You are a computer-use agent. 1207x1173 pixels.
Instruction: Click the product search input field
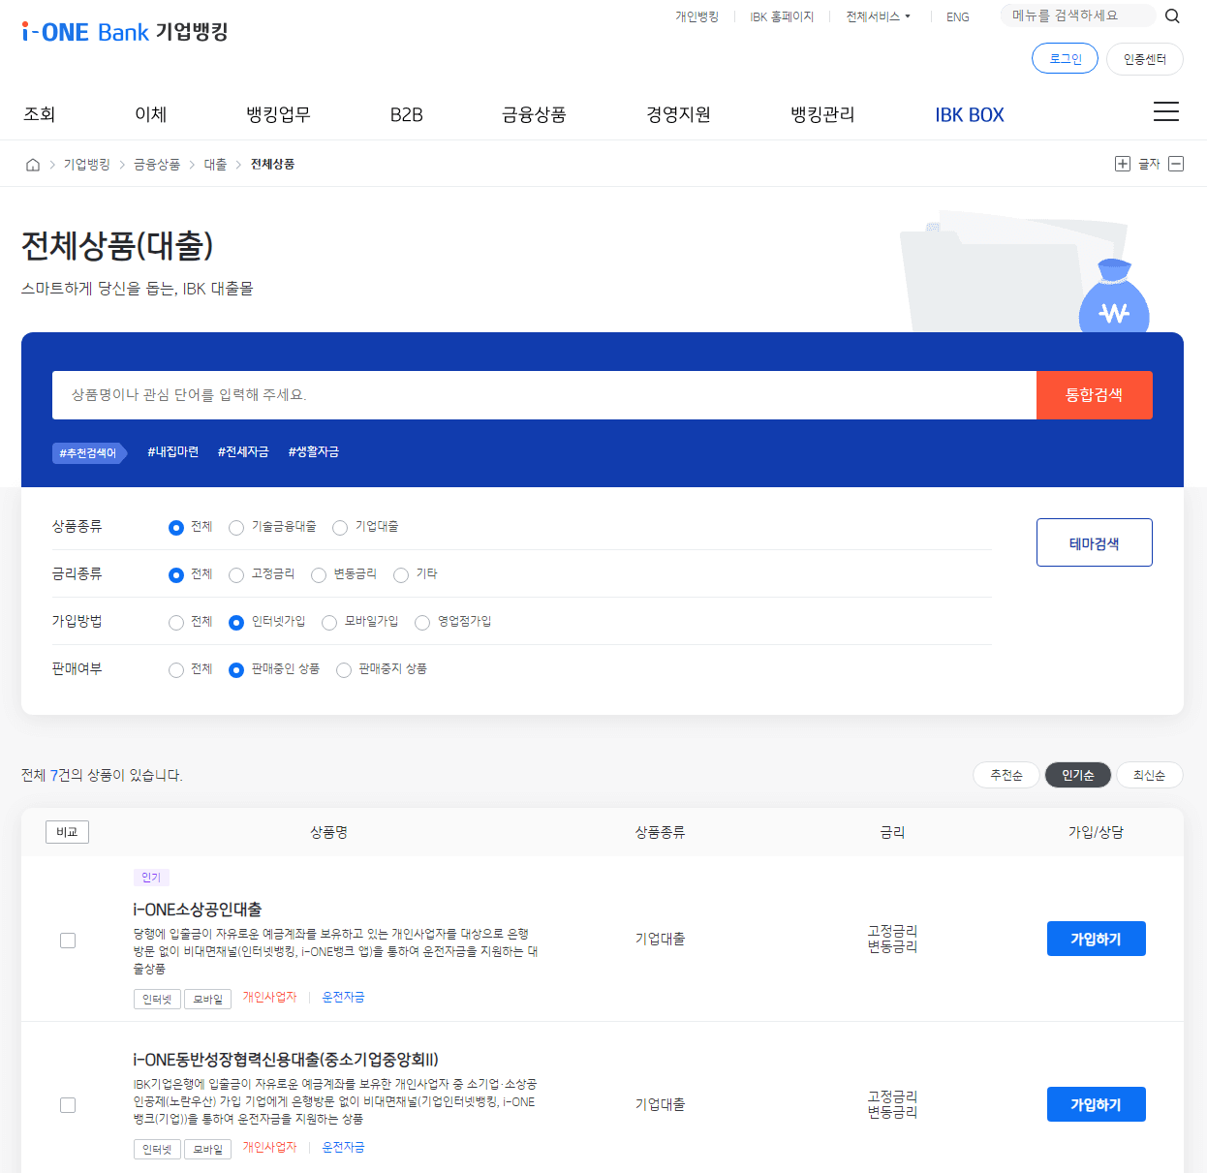pyautogui.click(x=542, y=395)
